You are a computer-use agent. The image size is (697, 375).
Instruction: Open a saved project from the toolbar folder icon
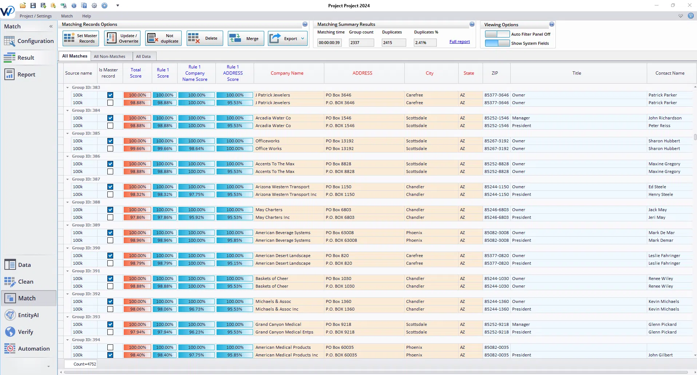pos(23,5)
